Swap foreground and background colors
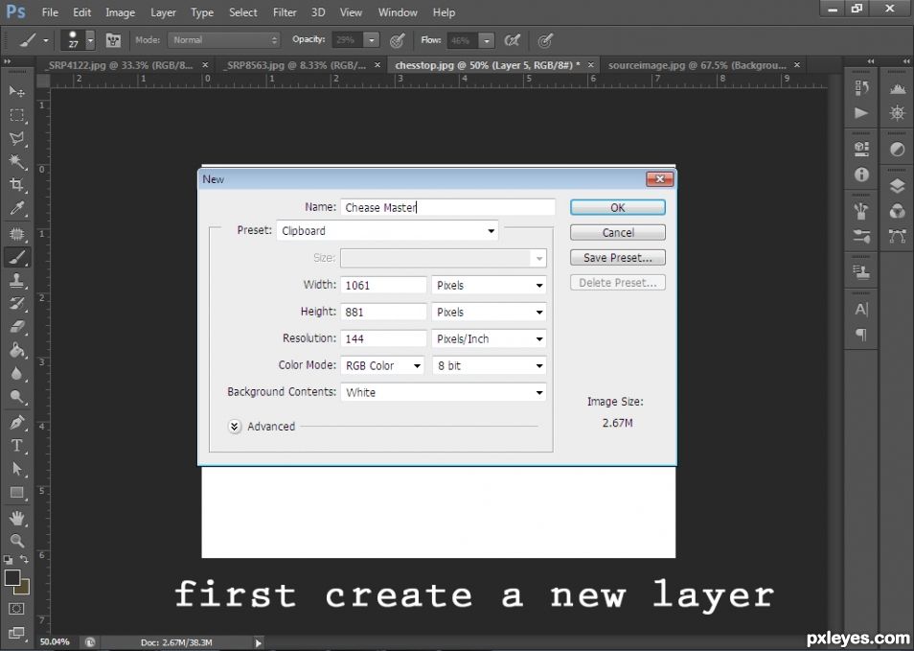This screenshot has height=651, width=914. tap(25, 559)
